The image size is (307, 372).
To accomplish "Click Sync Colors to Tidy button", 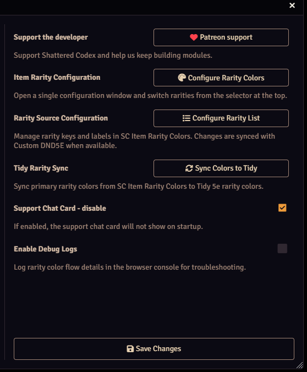I will (x=221, y=168).
